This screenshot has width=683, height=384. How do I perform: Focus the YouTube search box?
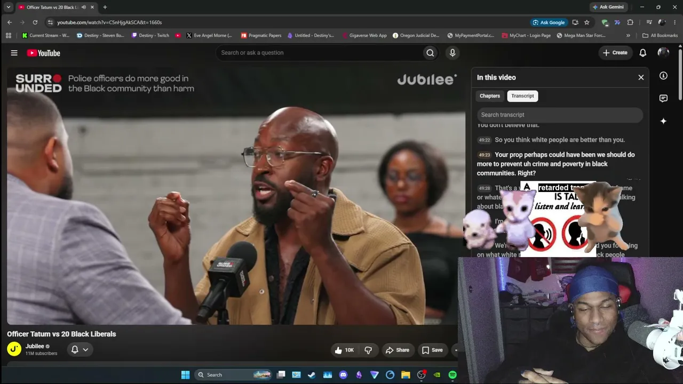pos(319,53)
